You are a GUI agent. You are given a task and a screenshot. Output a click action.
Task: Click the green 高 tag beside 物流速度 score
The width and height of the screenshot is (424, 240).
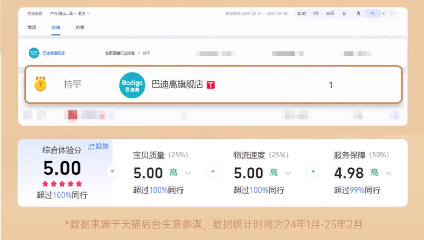274,172
